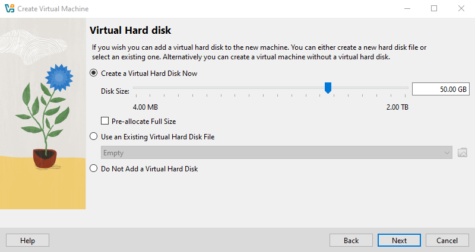Minimize the Create Virtual Machine window
The image size is (475, 252).
click(x=407, y=9)
